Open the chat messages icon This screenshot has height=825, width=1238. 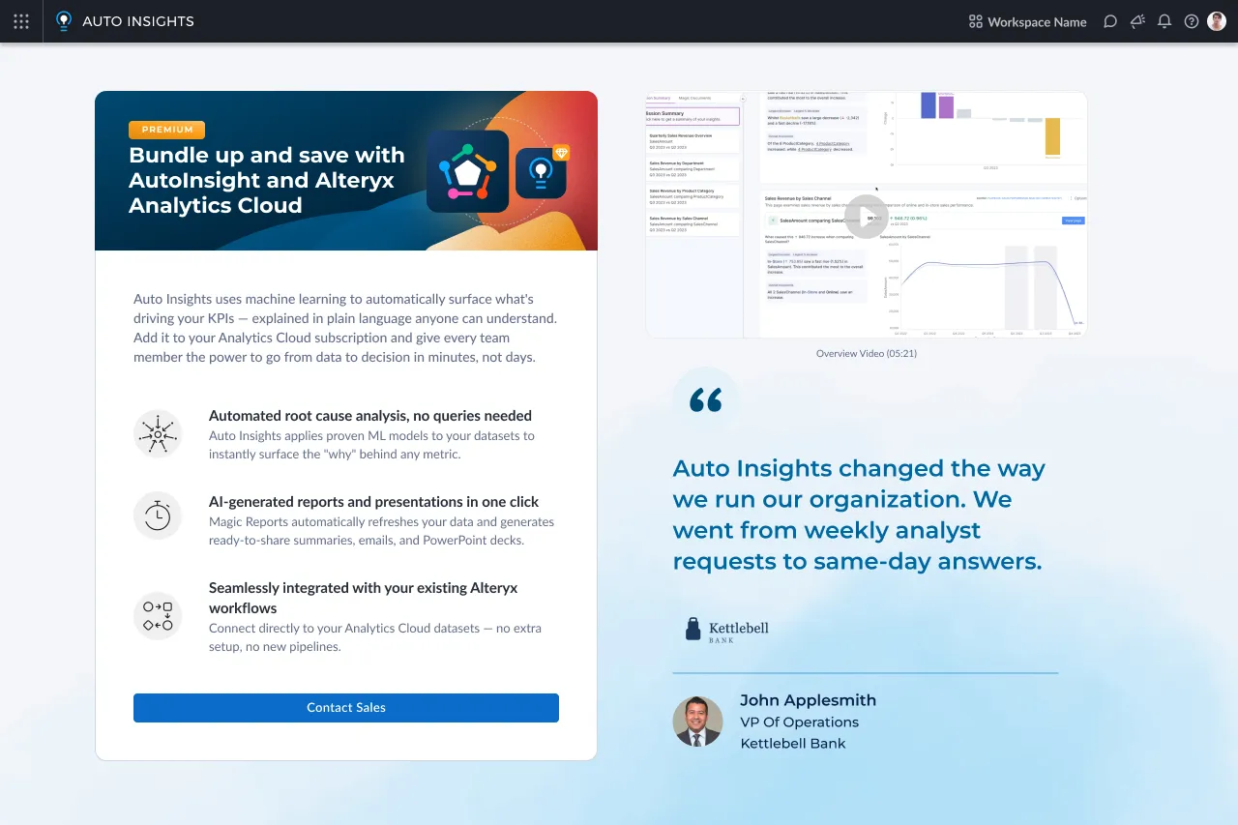click(x=1110, y=21)
